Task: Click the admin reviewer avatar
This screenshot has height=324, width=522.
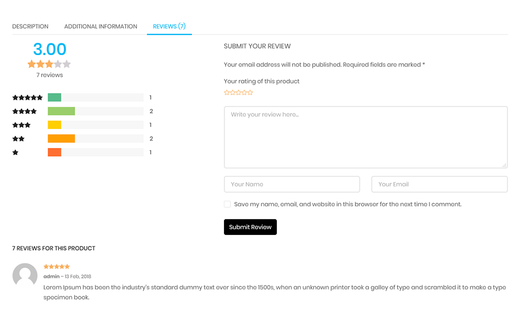Action: tap(25, 275)
